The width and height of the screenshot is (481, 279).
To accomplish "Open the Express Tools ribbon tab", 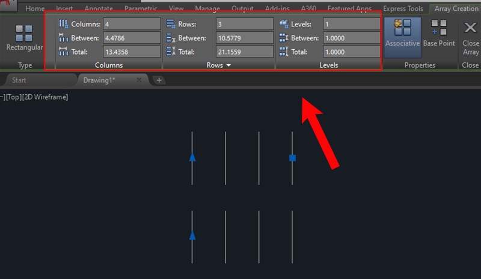I will click(x=403, y=8).
